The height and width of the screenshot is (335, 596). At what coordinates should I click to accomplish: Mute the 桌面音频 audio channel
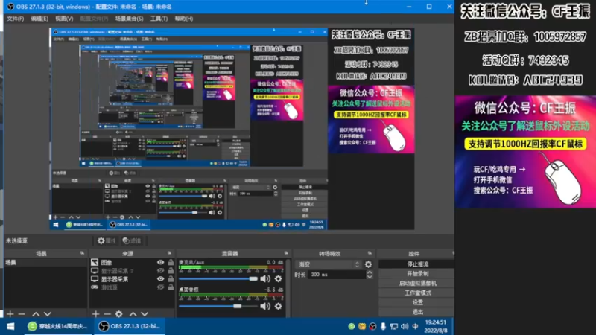pyautogui.click(x=265, y=306)
